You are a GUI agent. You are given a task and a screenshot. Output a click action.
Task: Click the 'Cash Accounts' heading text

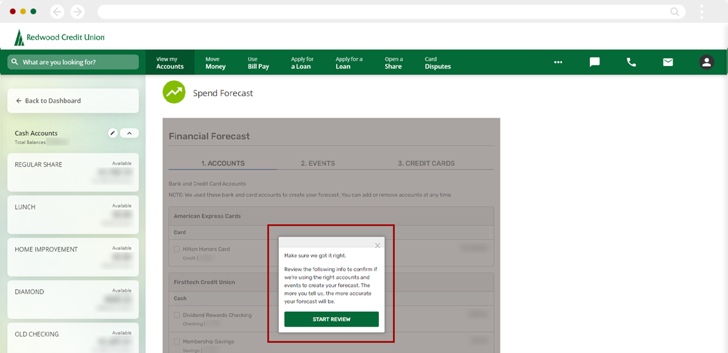36,133
